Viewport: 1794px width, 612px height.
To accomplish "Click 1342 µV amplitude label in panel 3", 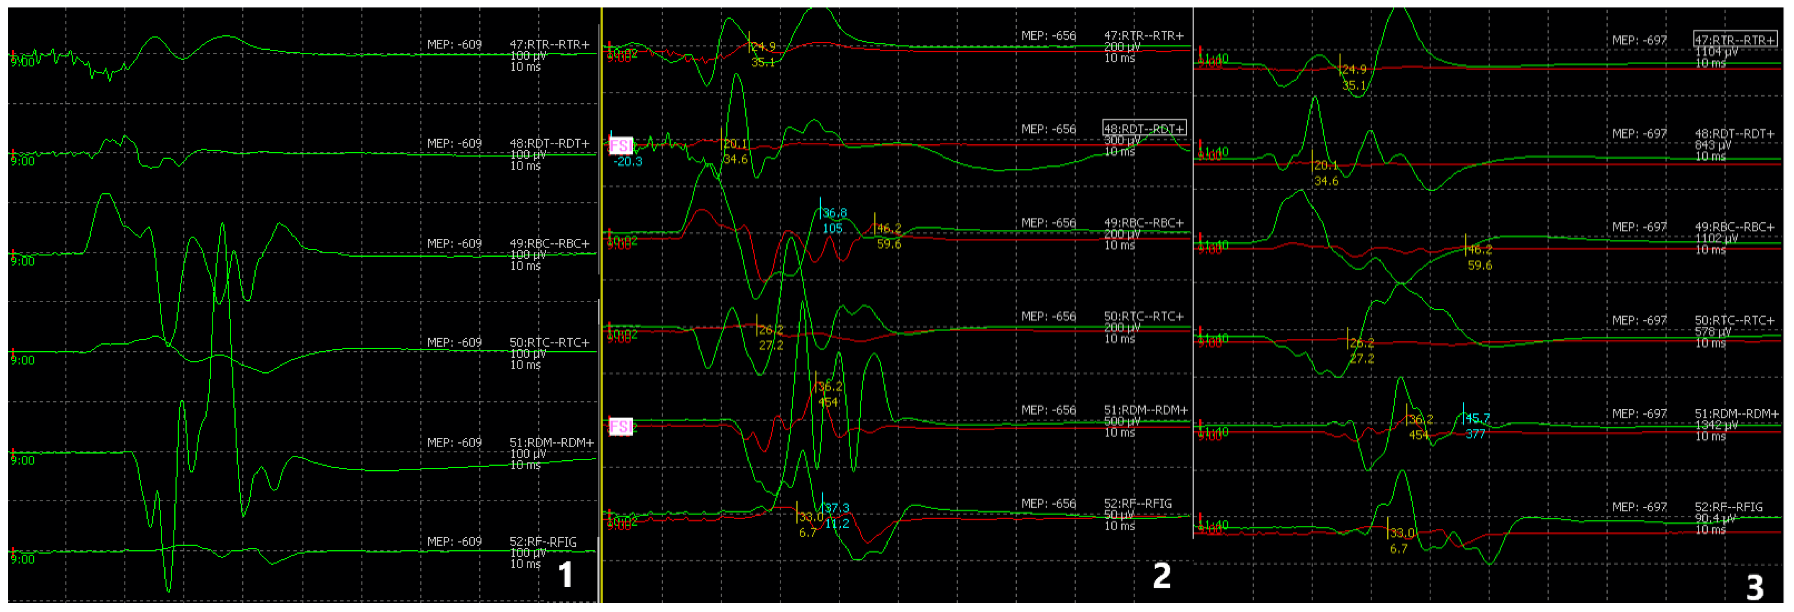I will (x=1717, y=425).
